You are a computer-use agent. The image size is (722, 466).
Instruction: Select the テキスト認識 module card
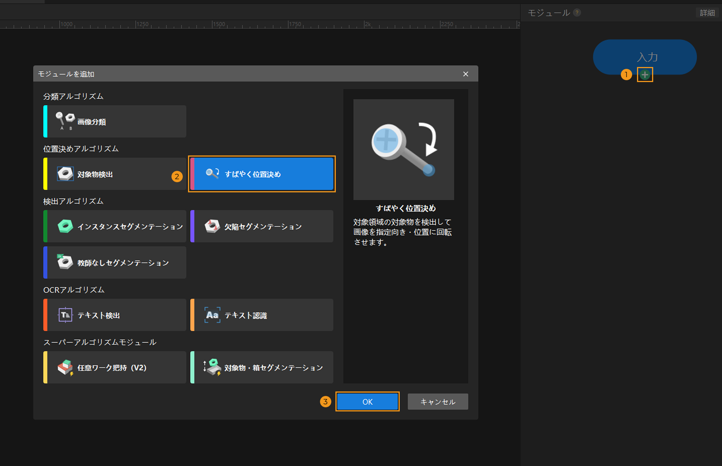click(262, 315)
